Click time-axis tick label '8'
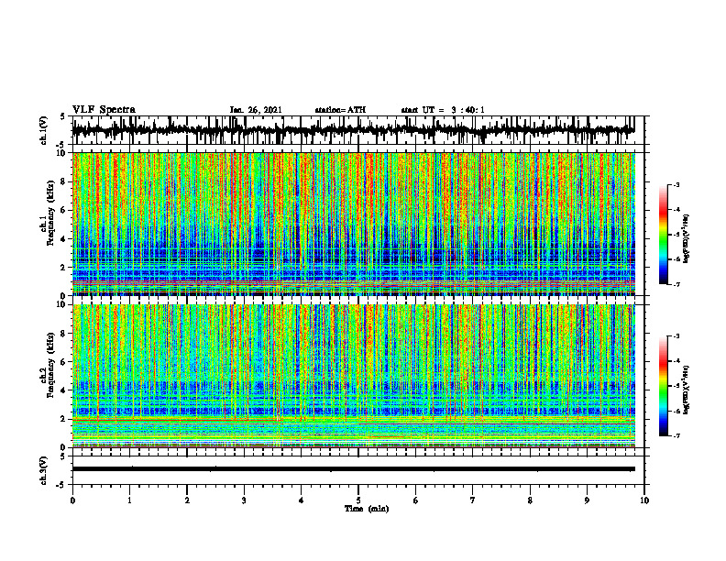This screenshot has height=561, width=726. click(530, 500)
